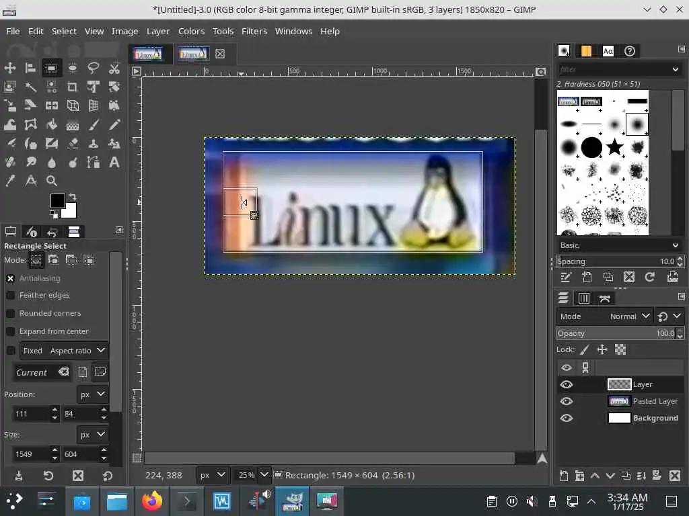The image size is (689, 516).
Task: Open the Position unit px dropdown
Action: click(x=92, y=394)
